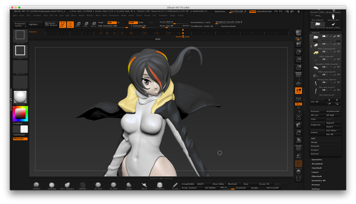Choose the Move transform icon
Image resolution: width=356 pixels, height=204 pixels.
click(78, 25)
